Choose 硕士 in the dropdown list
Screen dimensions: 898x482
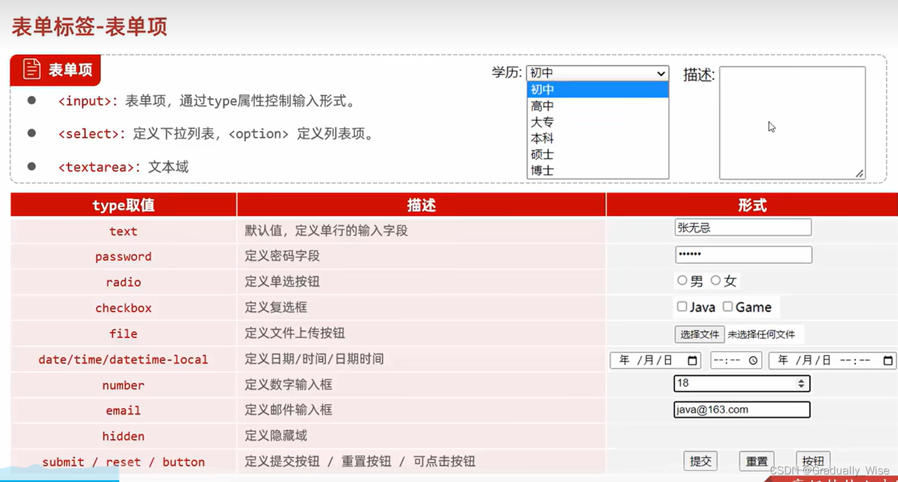(597, 155)
